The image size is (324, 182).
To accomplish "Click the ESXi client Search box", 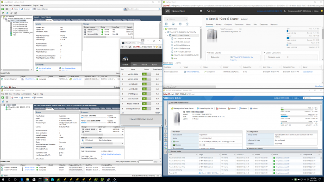I will (x=312, y=98).
